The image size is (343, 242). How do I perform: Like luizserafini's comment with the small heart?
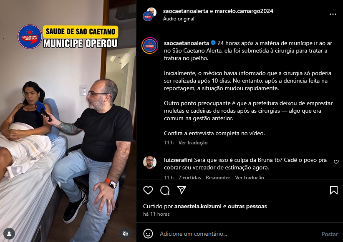tap(336, 162)
